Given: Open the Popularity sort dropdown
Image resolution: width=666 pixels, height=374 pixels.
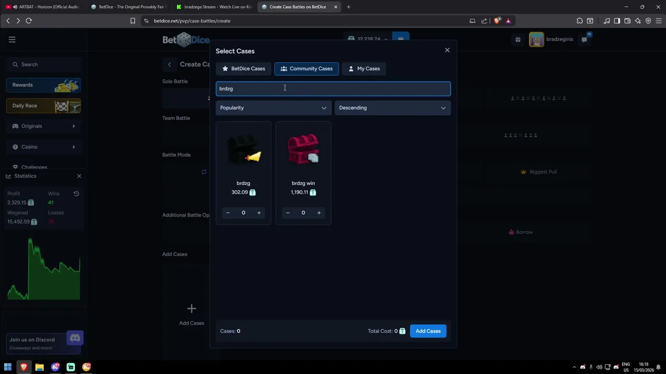Looking at the screenshot, I should (273, 108).
